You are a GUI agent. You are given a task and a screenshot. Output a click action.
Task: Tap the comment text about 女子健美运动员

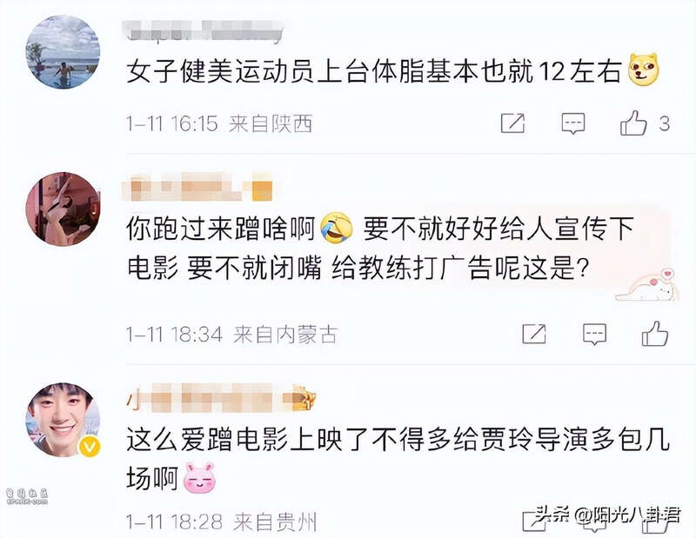click(x=374, y=71)
